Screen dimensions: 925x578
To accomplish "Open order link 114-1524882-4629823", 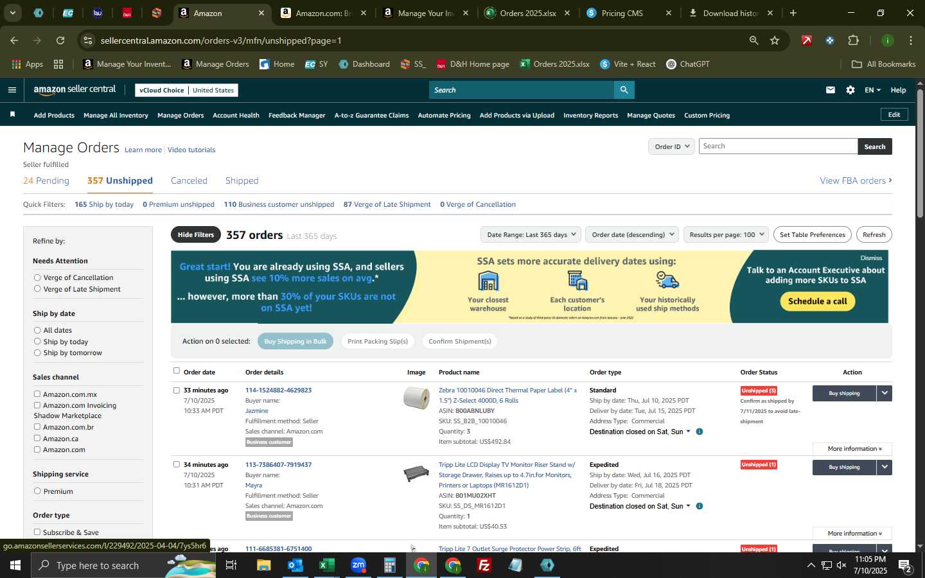I will tap(278, 390).
